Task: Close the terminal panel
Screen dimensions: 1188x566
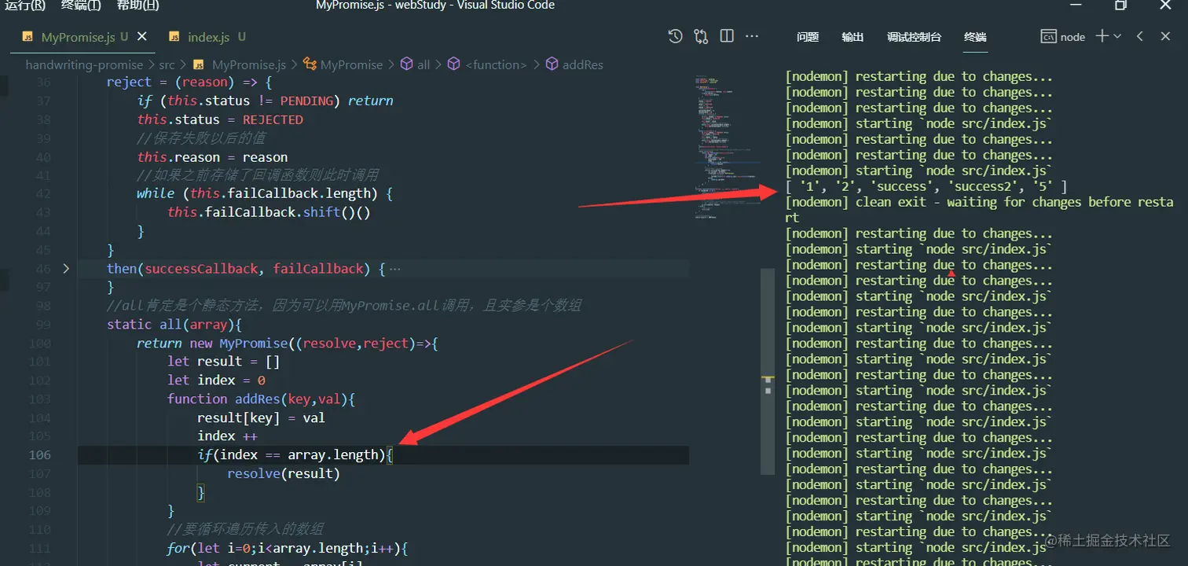Action: pyautogui.click(x=1165, y=36)
